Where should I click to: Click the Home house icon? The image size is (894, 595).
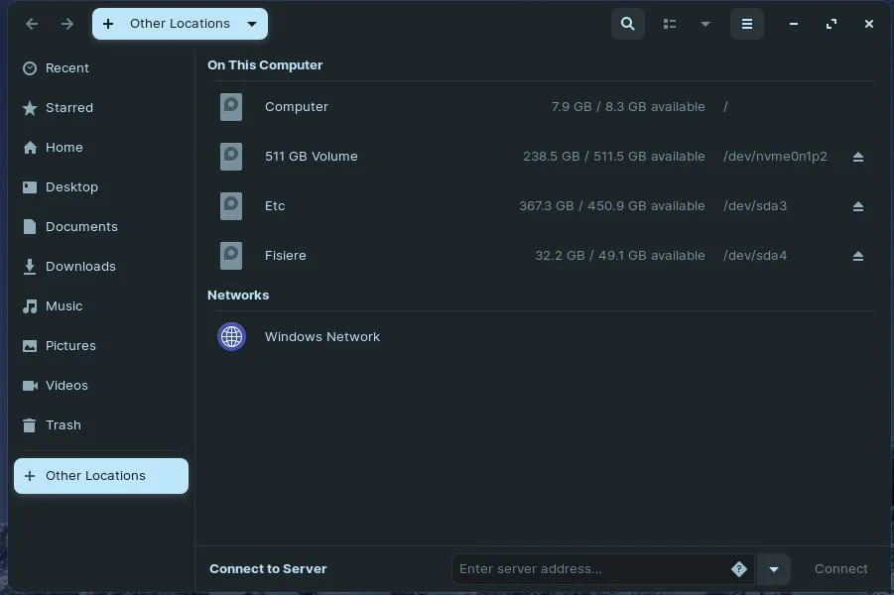[30, 148]
